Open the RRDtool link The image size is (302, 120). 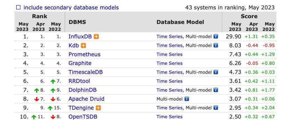coord(79,81)
